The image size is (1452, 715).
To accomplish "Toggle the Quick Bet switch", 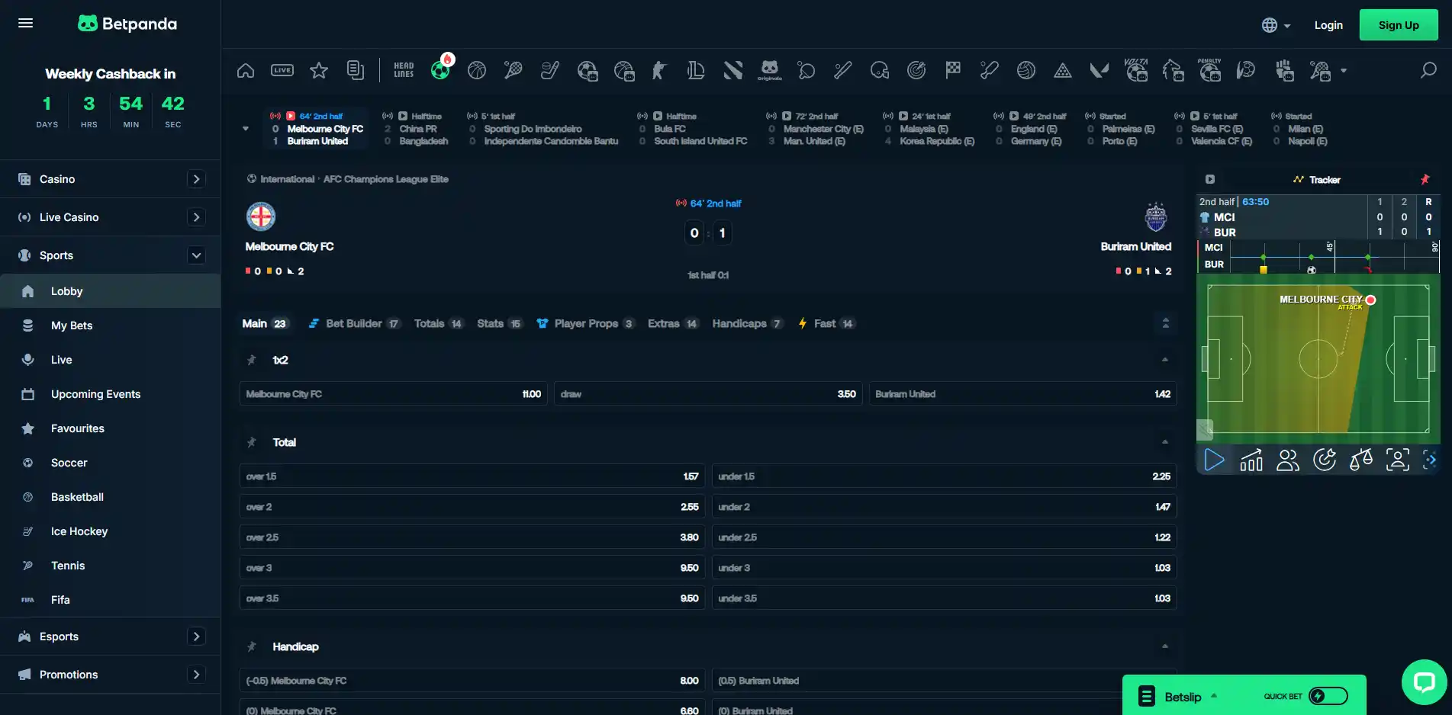I will coord(1328,696).
